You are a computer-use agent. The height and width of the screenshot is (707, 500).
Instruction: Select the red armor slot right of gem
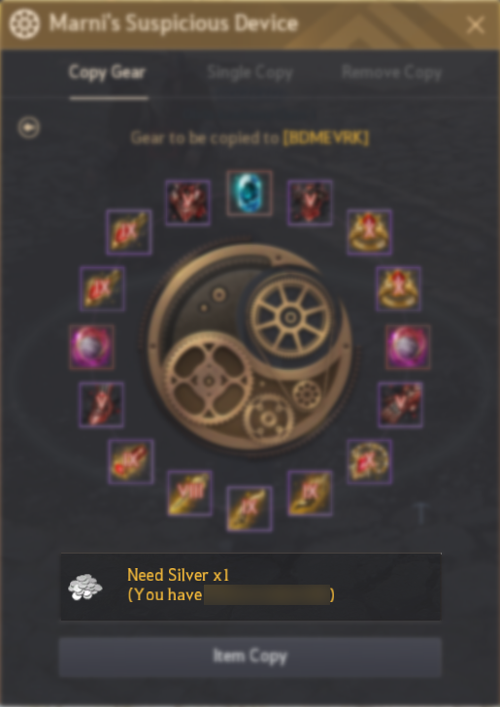(310, 202)
